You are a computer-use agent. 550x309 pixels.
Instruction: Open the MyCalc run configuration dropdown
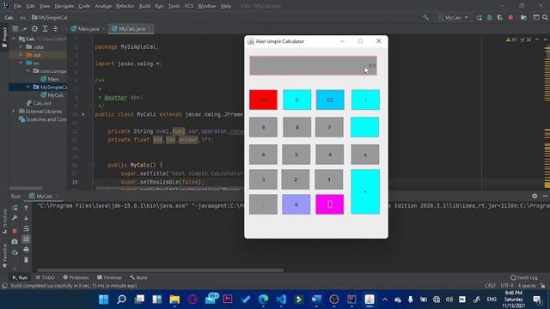click(x=453, y=17)
